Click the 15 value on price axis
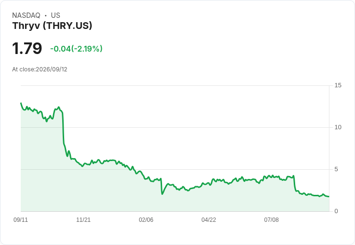This screenshot has height=245, width=355. pos(338,85)
